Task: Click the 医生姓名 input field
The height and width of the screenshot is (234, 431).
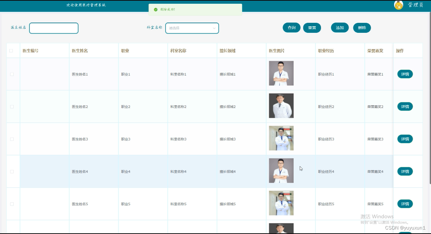Action: tap(54, 28)
